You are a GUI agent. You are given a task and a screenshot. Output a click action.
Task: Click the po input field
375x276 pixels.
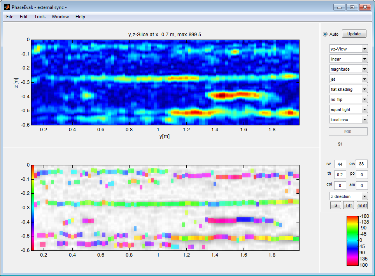(x=362, y=175)
